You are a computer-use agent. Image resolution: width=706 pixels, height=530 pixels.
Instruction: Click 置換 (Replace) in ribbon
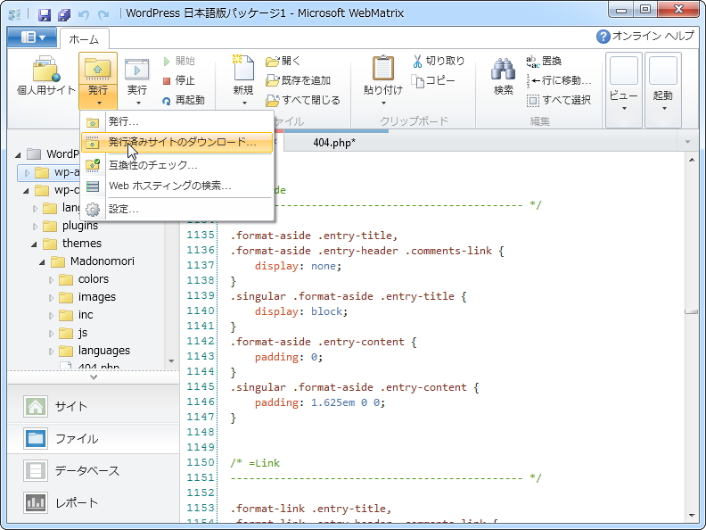point(544,61)
